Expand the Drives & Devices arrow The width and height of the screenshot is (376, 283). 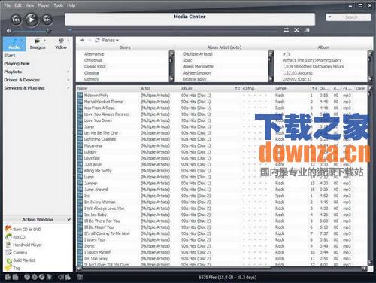[x=68, y=80]
